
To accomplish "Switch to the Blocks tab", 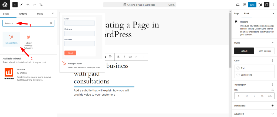I will pos(6,14).
